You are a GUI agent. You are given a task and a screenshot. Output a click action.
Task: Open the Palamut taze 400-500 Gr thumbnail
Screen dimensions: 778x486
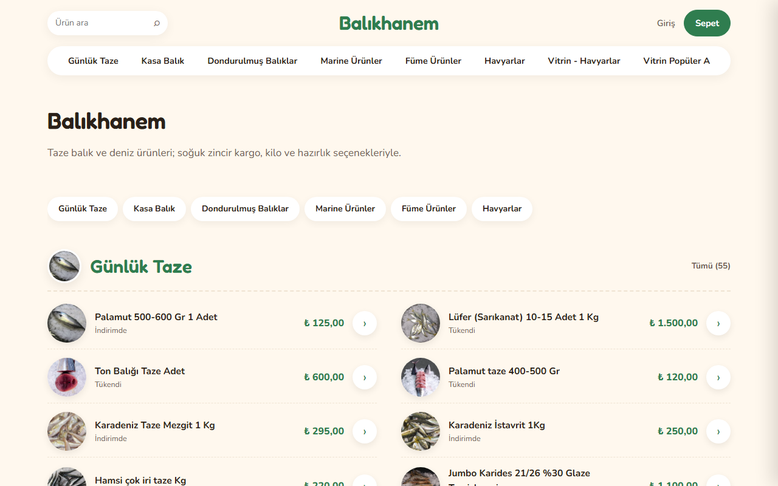(x=421, y=377)
